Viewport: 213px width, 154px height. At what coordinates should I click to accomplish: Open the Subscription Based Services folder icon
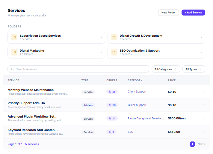tap(14, 37)
